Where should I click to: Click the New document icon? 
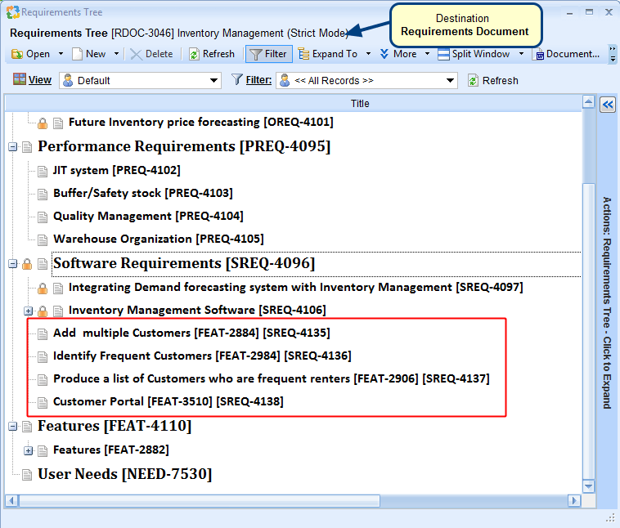click(78, 54)
